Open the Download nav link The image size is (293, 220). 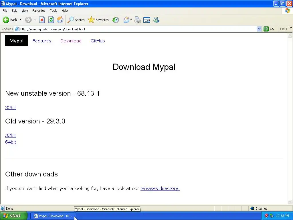[71, 41]
